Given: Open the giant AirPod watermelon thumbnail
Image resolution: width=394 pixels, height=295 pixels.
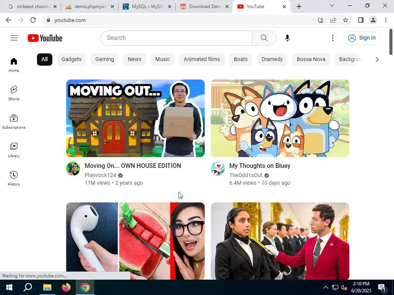Looking at the screenshot, I should 135,241.
